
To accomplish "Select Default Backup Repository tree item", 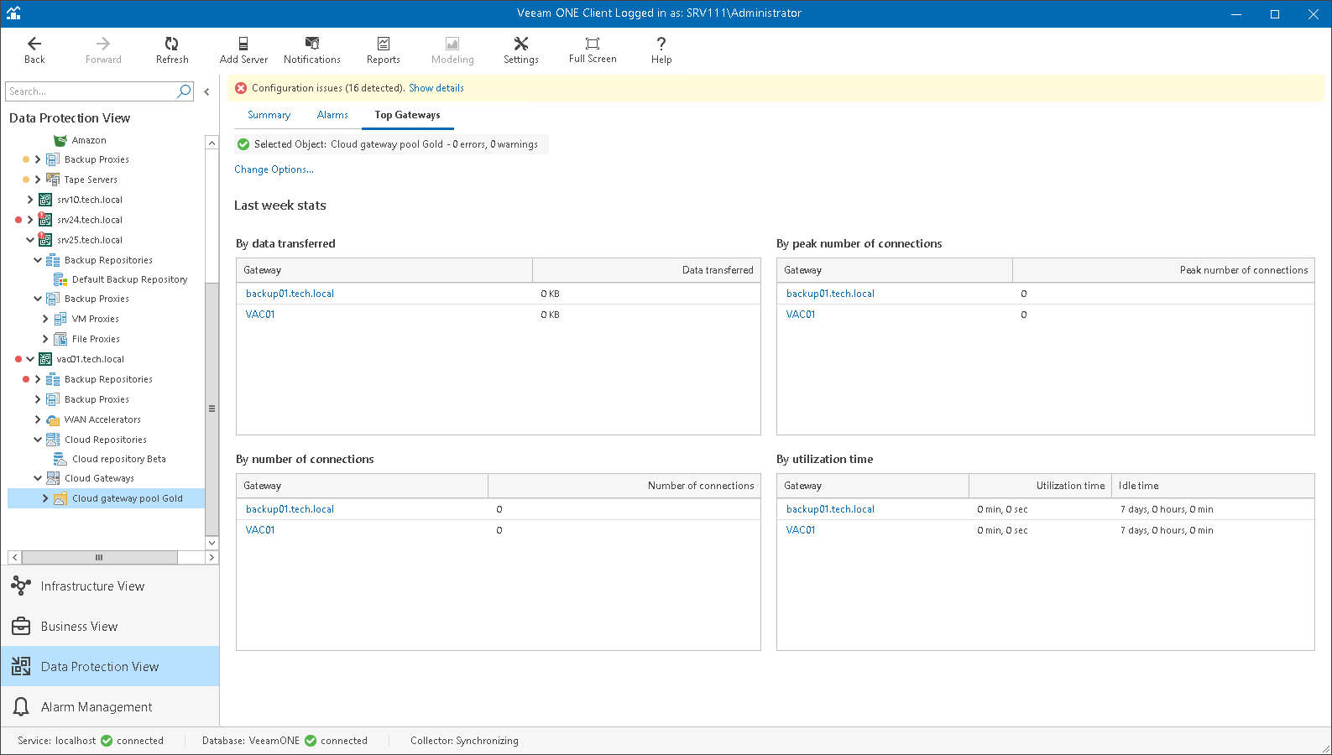I will 129,279.
